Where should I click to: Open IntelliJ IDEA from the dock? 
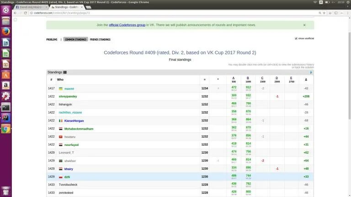click(6, 118)
